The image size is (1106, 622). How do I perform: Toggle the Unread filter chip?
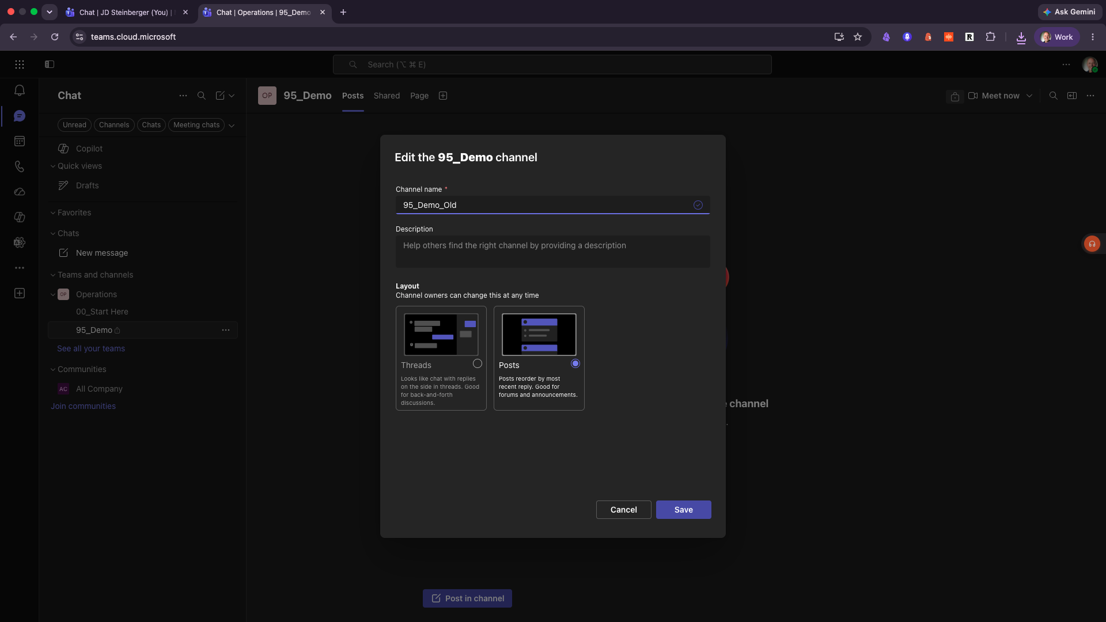click(x=74, y=125)
